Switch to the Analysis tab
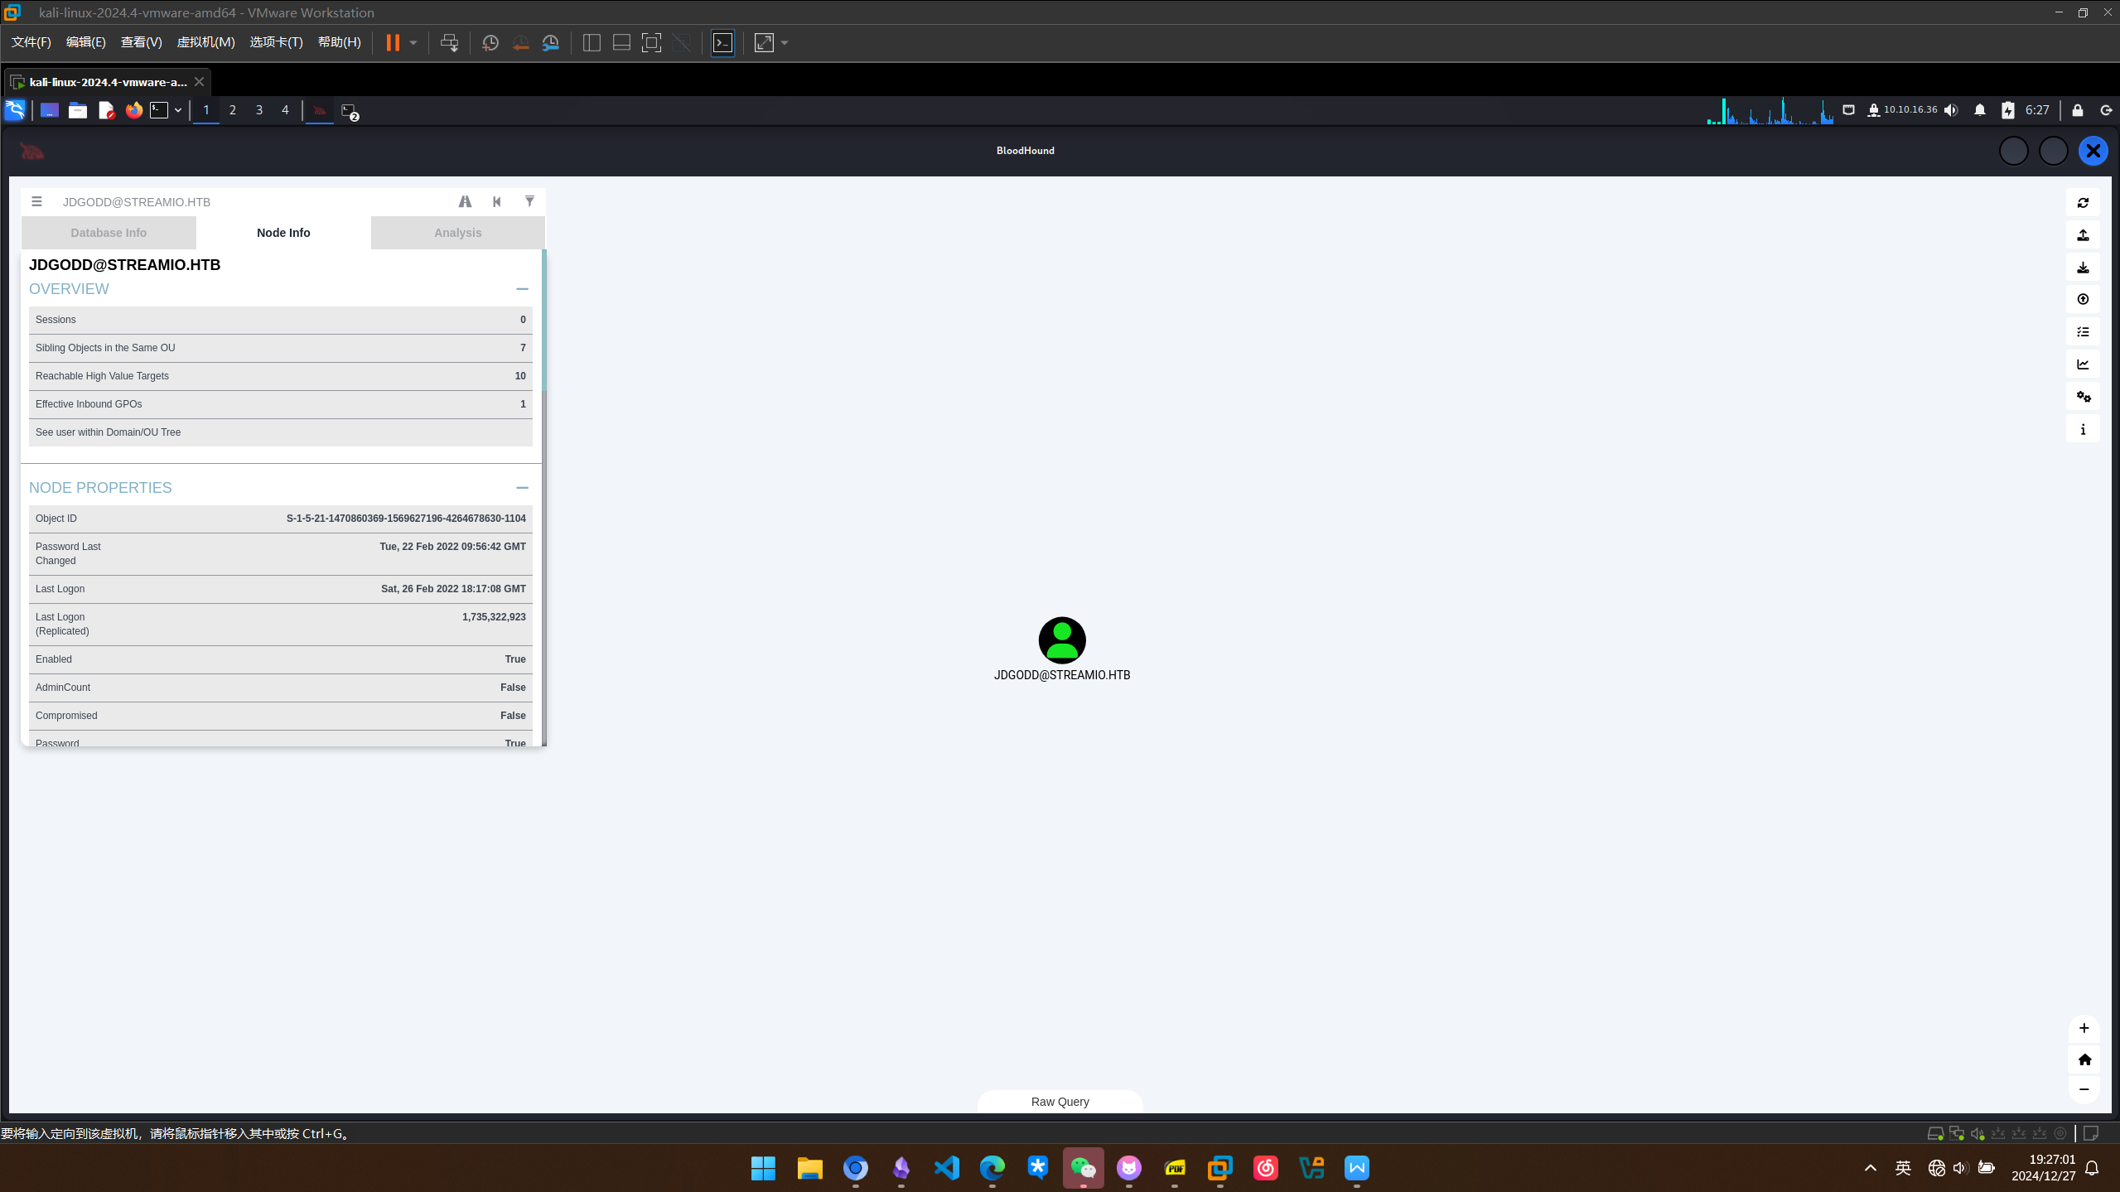The image size is (2120, 1192). pos(457,233)
